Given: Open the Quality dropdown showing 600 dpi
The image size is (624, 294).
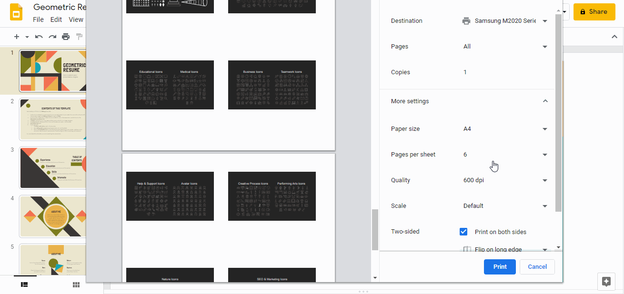Looking at the screenshot, I should click(504, 180).
